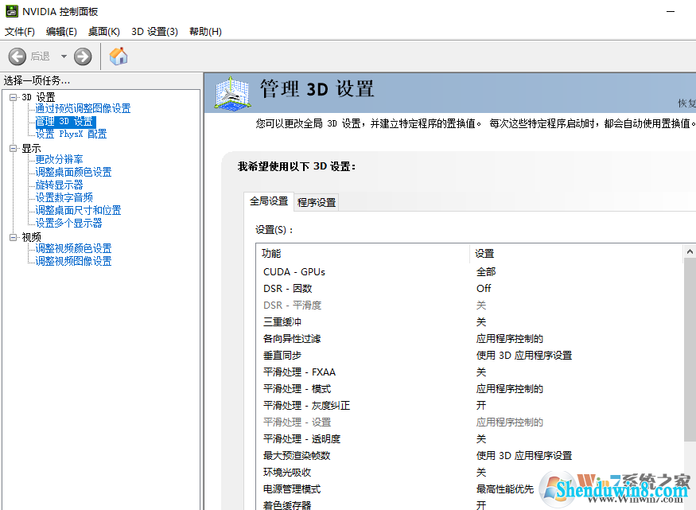The image size is (696, 510).
Task: Select the 最大预渲染帧数 setting row
Action: (469, 456)
